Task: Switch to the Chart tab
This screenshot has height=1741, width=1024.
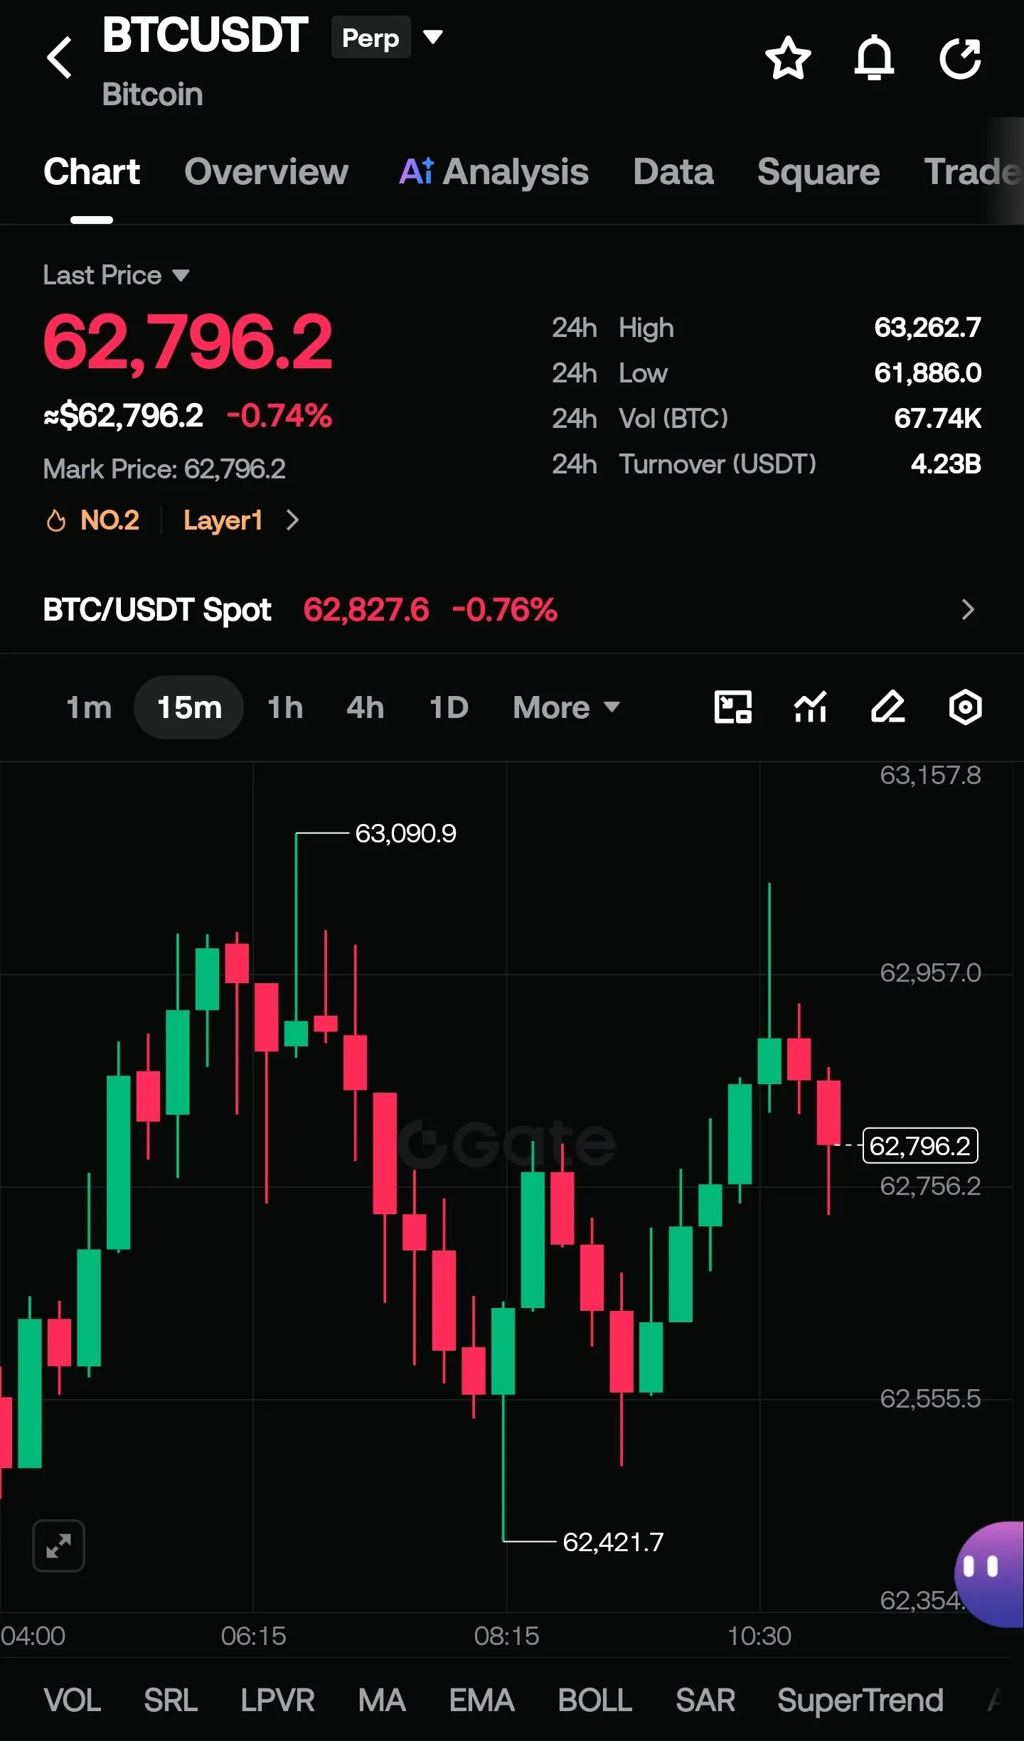Action: (x=92, y=172)
